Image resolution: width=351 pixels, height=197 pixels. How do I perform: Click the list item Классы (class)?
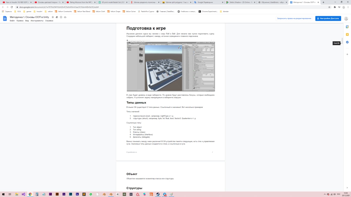coord(139,132)
